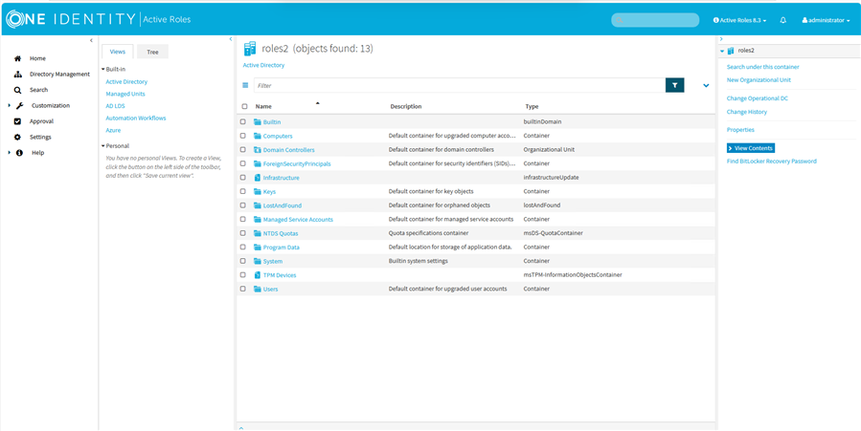The width and height of the screenshot is (861, 431).
Task: Open Find BitLocker Recovery Password
Action: pos(772,162)
